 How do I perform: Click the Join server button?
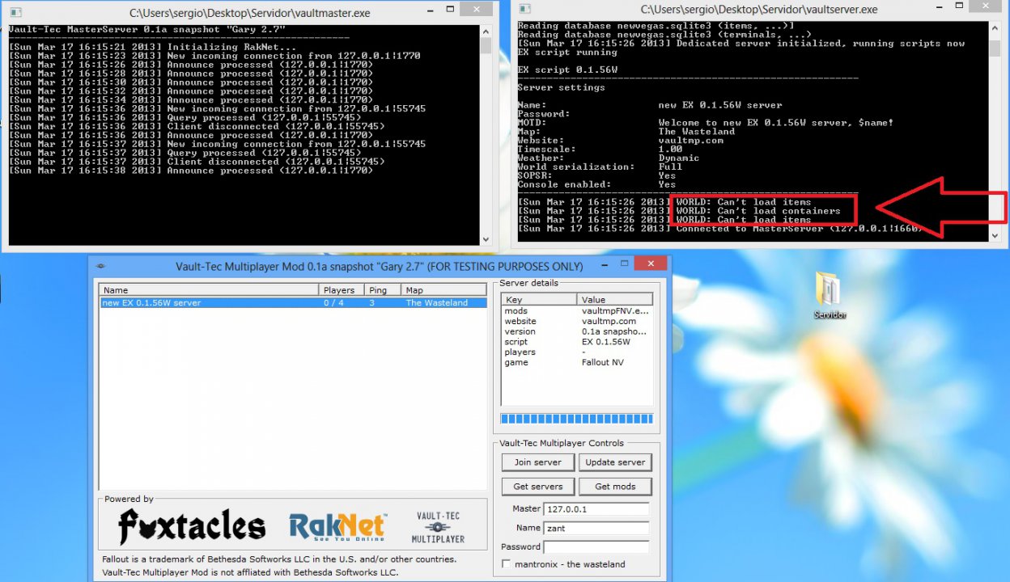pyautogui.click(x=537, y=462)
